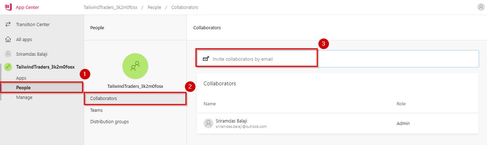Click the Transition Center arrows icon
487x145 pixels.
(8, 25)
